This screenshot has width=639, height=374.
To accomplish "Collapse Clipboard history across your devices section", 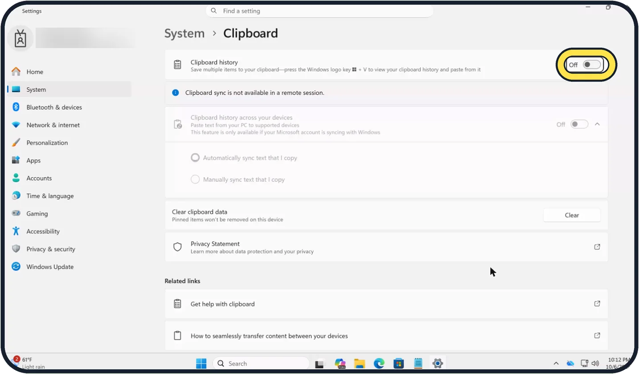I will pos(598,124).
